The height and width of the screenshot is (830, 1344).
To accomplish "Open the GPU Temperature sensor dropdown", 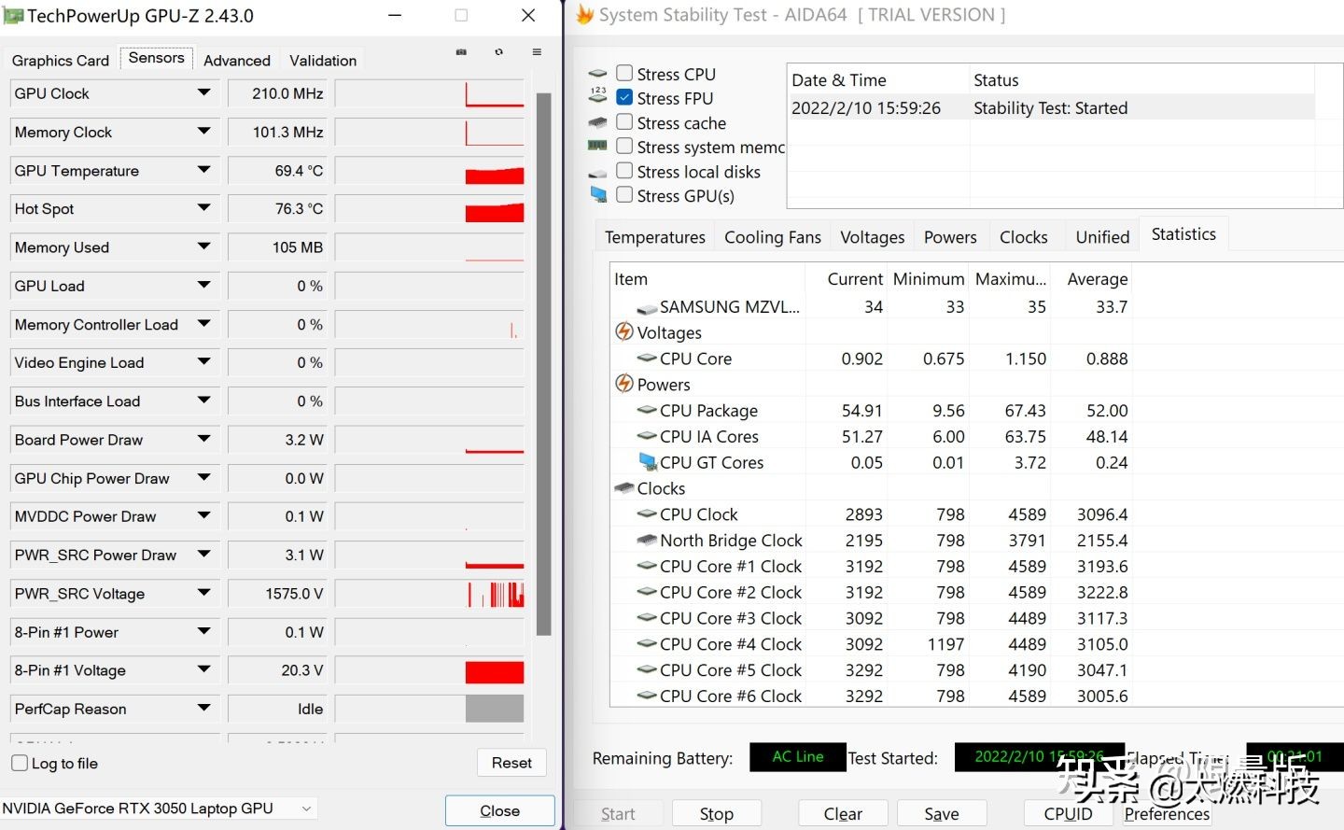I will click(x=203, y=170).
